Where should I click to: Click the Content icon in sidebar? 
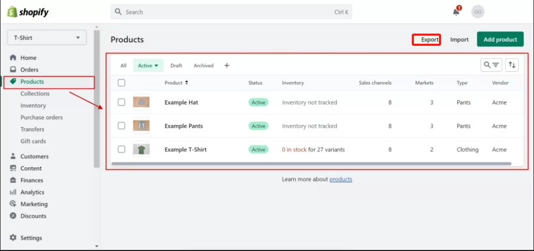(x=13, y=168)
